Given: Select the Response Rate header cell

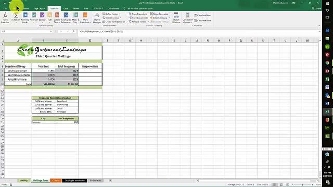Looking at the screenshot, I should (x=90, y=66).
